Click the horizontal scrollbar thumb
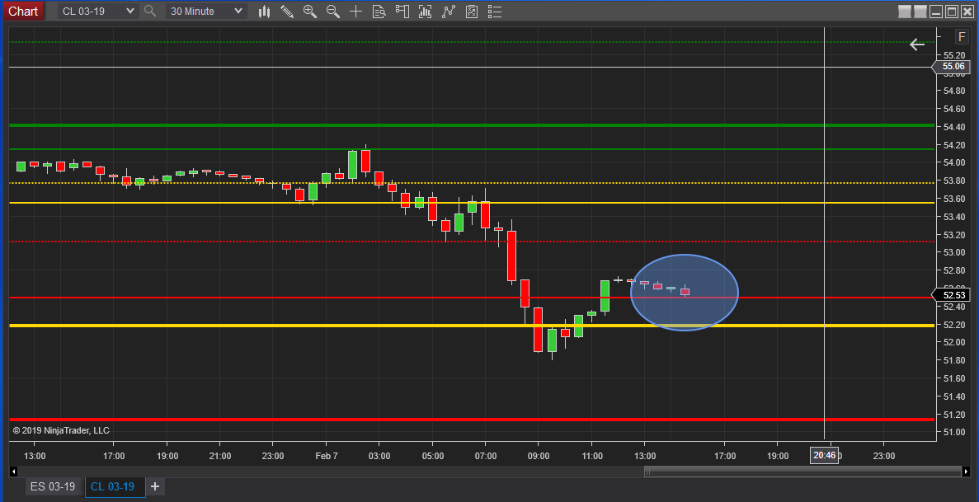 [x=802, y=472]
